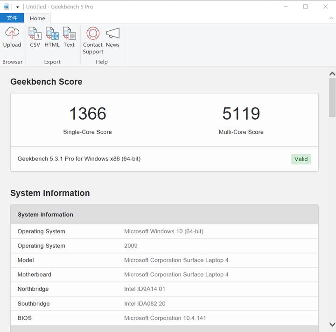Select the single-core score 1366
Image resolution: width=336 pixels, height=332 pixels.
pos(88,114)
